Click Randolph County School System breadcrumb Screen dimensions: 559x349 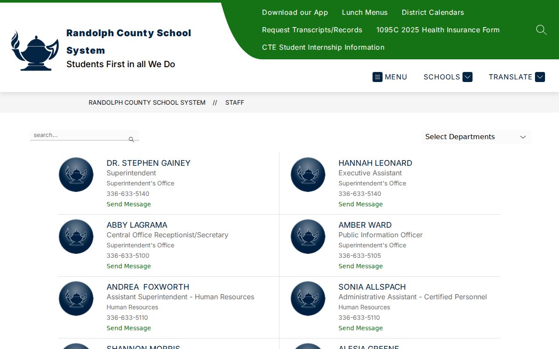click(147, 103)
